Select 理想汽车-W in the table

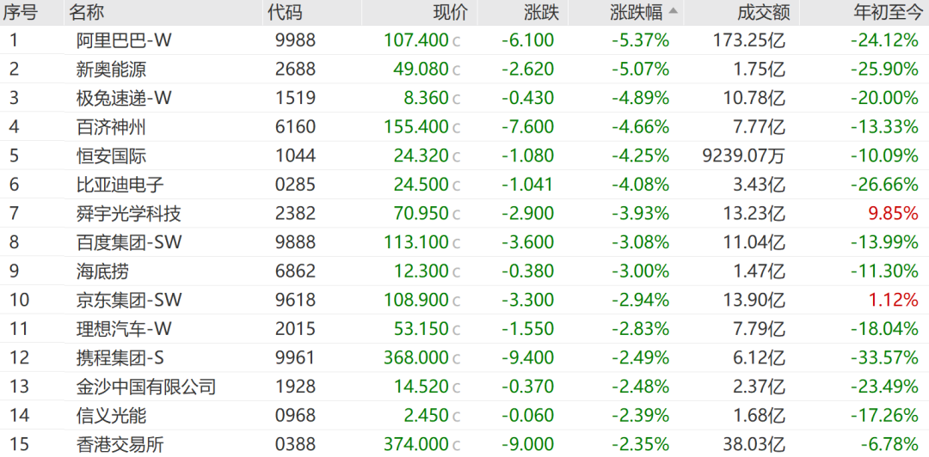[124, 328]
